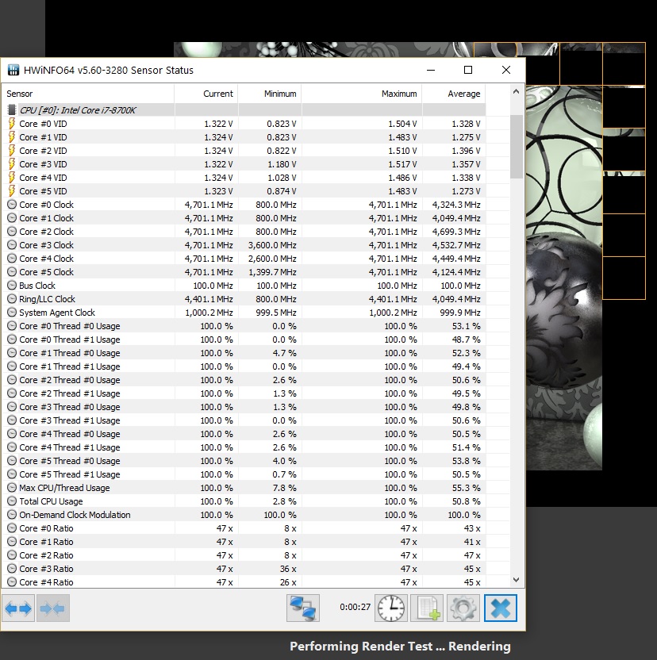Select the Core #4 Ratio row
The image size is (657, 660).
point(244,582)
